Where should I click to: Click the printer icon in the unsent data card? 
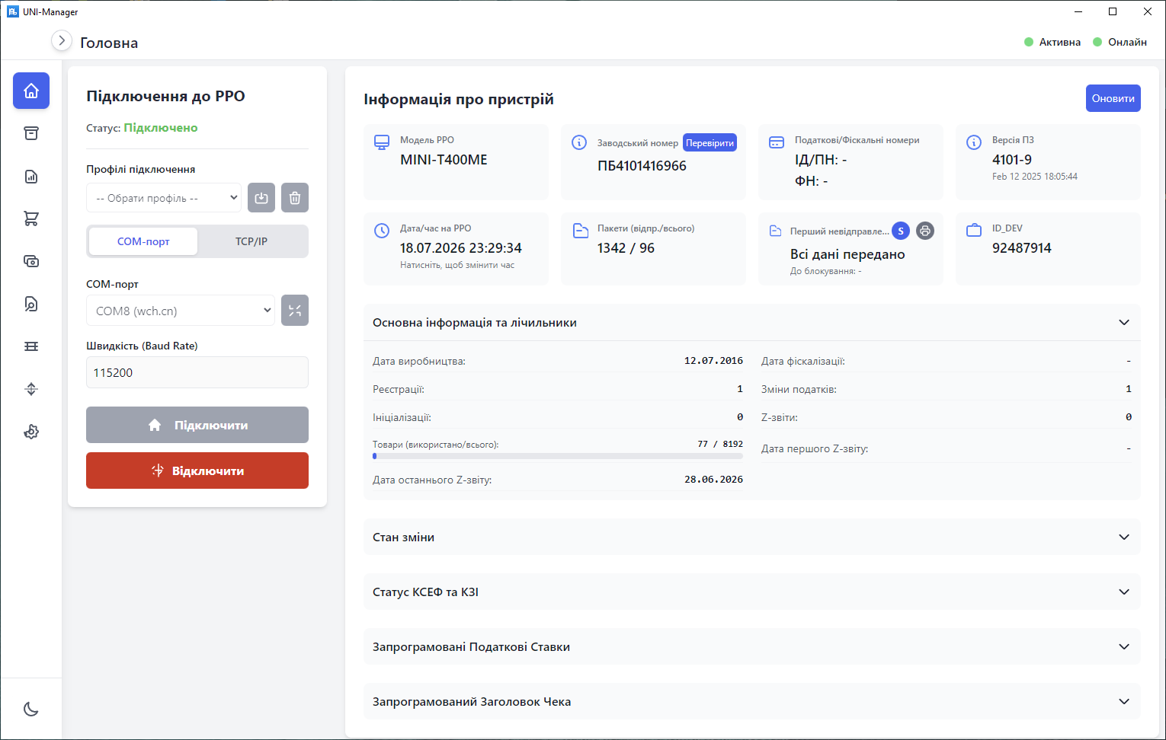tap(925, 231)
